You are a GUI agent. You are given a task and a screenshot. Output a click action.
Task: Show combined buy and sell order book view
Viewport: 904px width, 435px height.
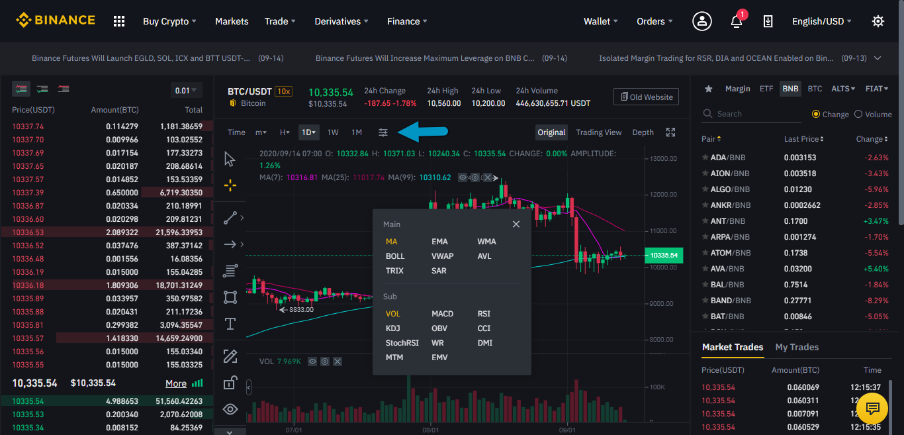click(x=22, y=89)
